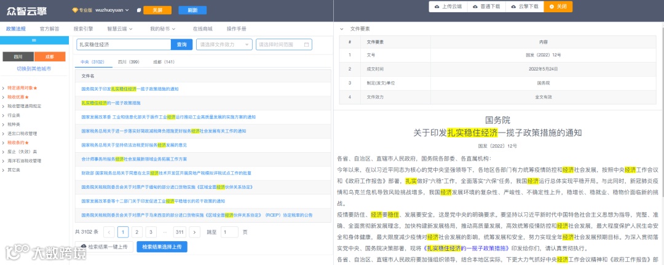Open the 操作手册 menu item
Viewport: 664px width, 265px height.
coord(236,29)
